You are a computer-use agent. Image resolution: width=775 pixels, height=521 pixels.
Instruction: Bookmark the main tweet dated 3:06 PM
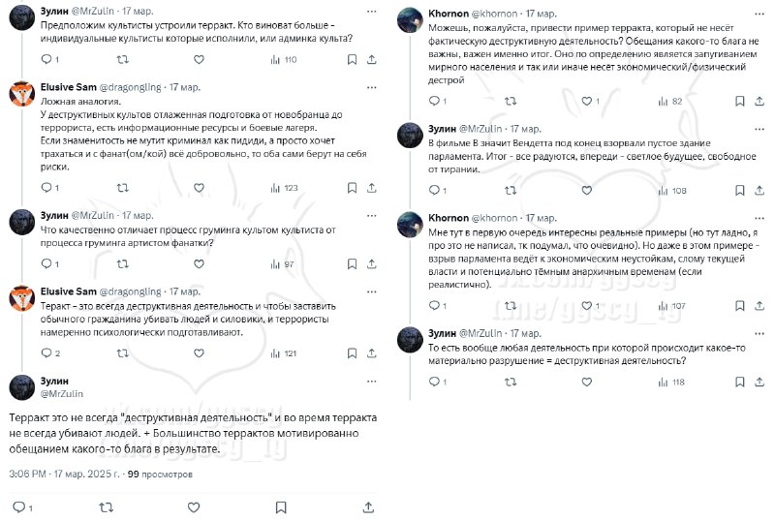tap(281, 506)
